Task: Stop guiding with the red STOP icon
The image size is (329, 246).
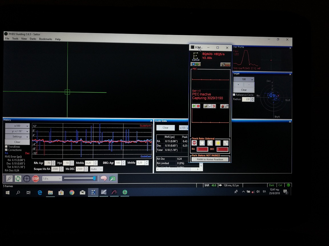Action: [35, 179]
